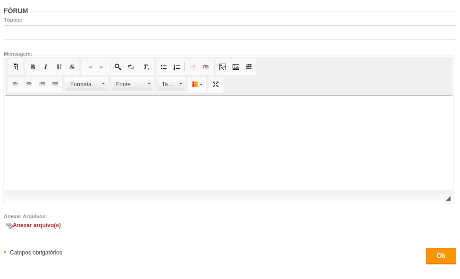The width and height of the screenshot is (460, 279).
Task: Toggle strikethrough formatting
Action: click(x=72, y=67)
